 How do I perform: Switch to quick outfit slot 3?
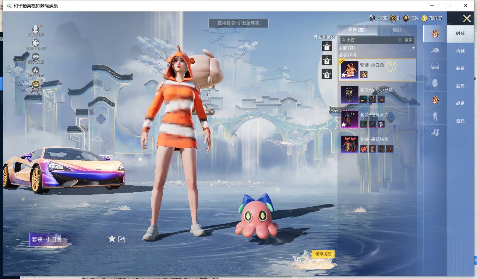point(326,74)
